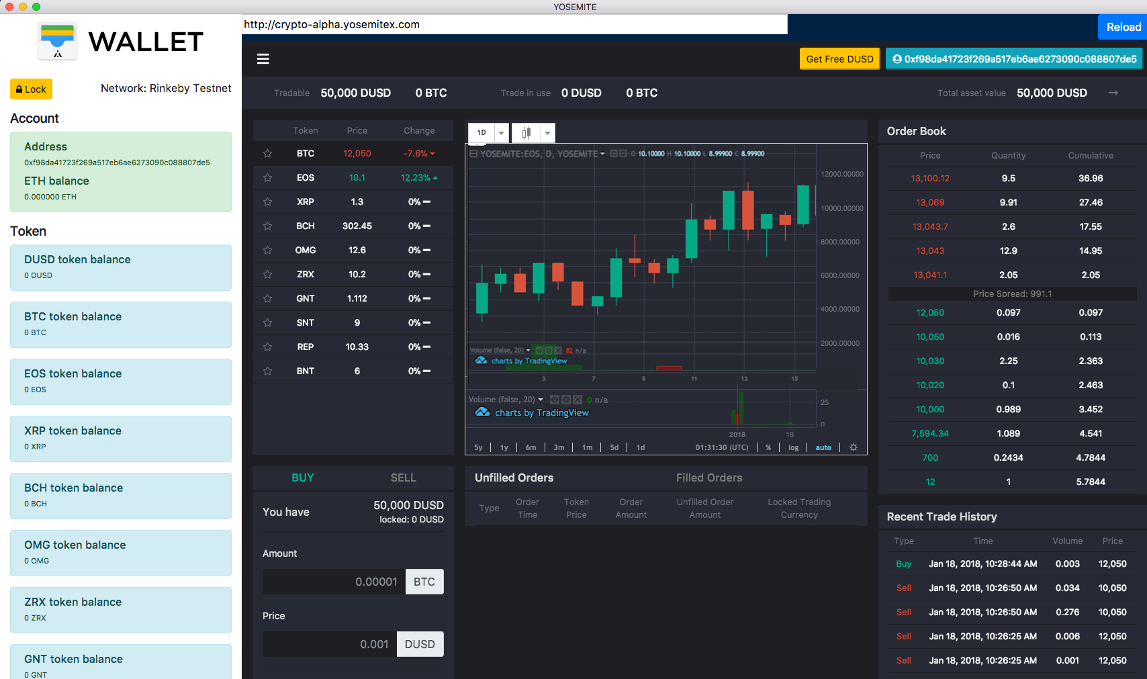Click the Yosemite wallet logo
1147x679 pixels.
[57, 41]
